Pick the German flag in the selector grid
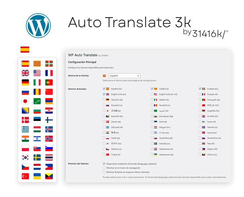 [25, 82]
